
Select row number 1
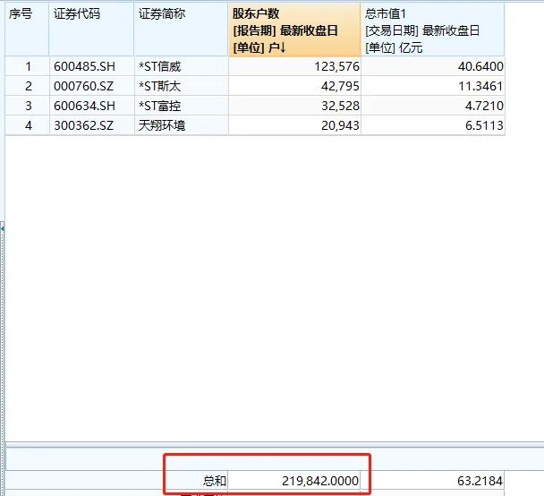[29, 66]
